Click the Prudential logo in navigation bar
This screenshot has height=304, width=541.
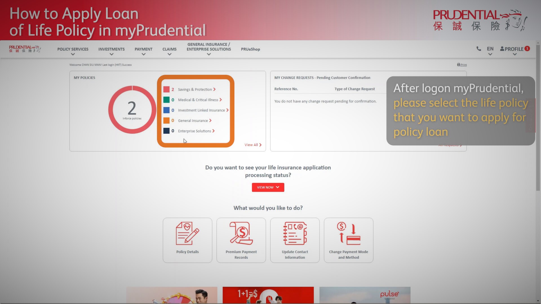pyautogui.click(x=25, y=49)
